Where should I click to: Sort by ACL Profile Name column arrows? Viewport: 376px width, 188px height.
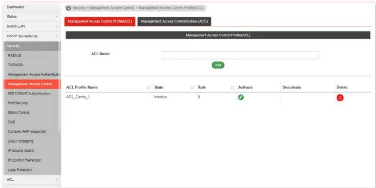(x=148, y=88)
